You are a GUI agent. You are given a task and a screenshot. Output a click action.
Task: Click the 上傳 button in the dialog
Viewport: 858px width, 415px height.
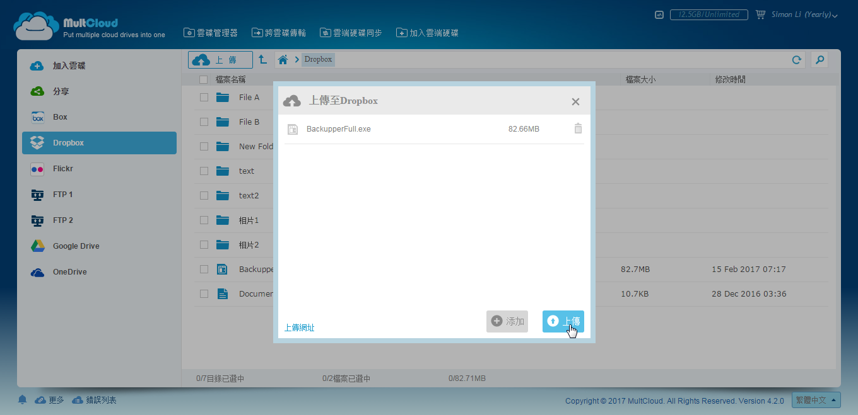[x=563, y=321]
